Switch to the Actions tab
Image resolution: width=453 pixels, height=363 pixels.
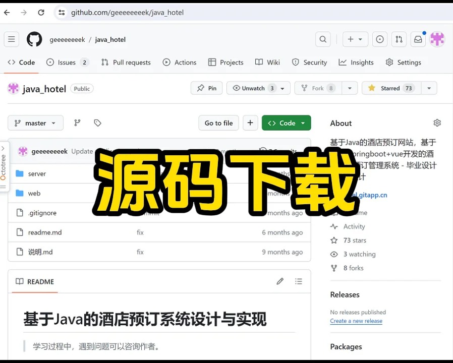click(180, 63)
